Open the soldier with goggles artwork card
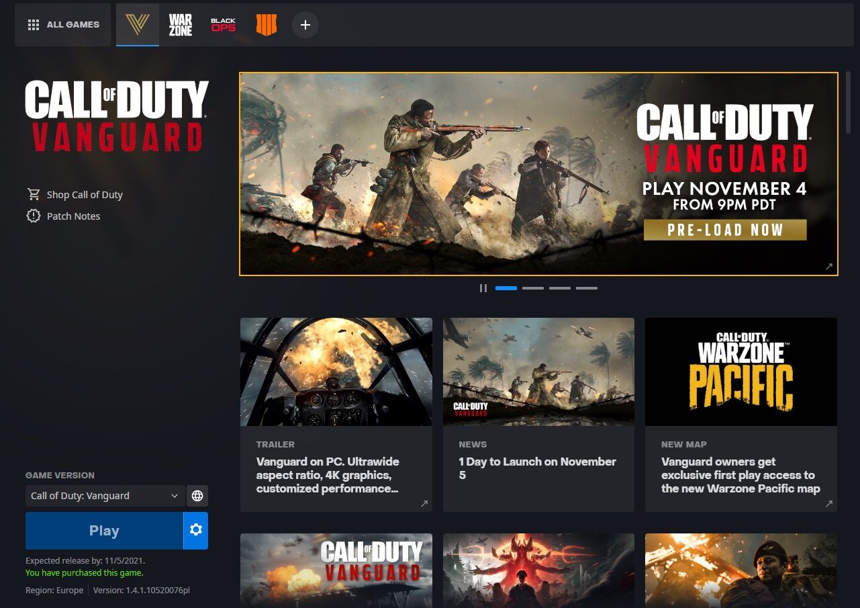Screen dimensions: 860x608 (x=741, y=570)
